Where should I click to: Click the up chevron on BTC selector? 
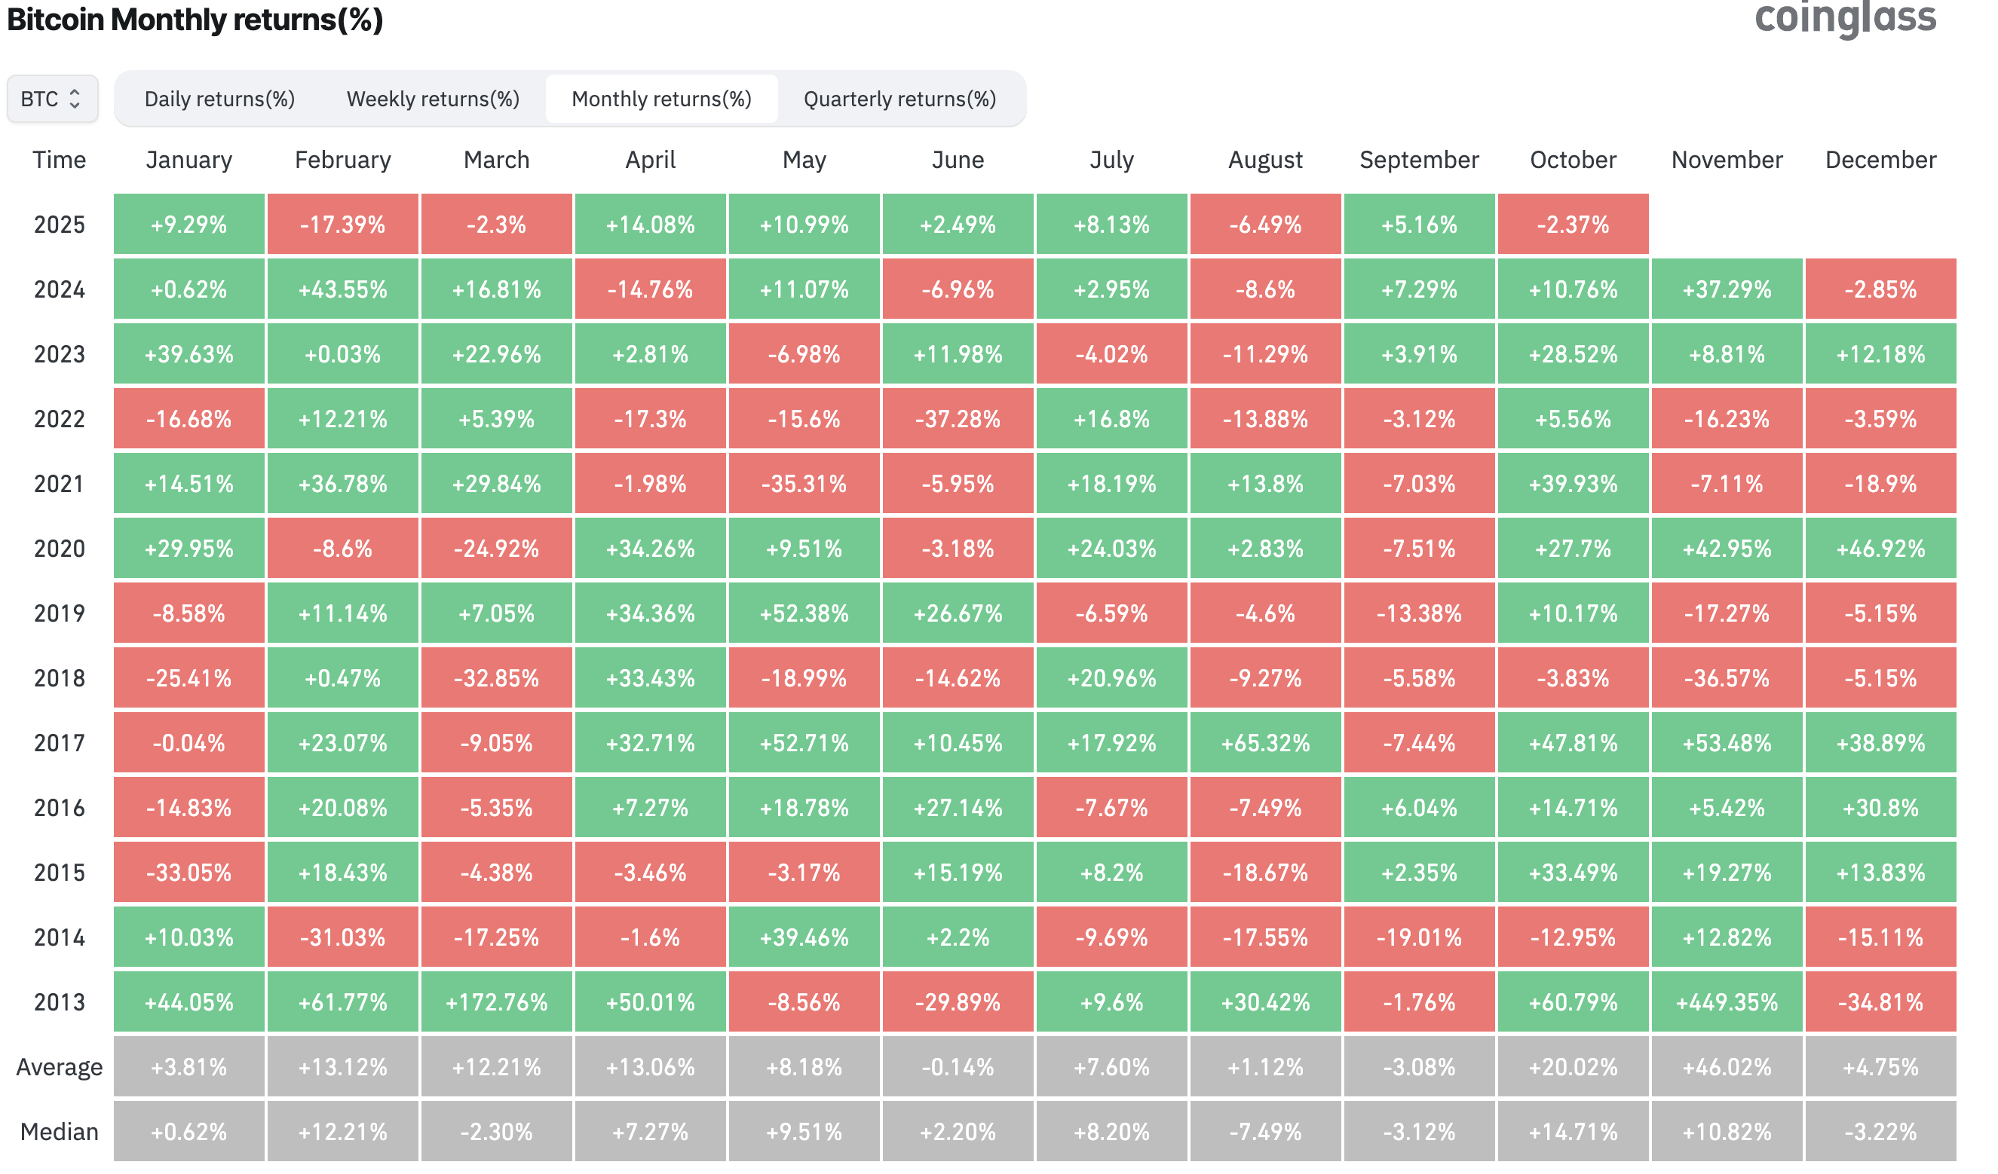point(77,92)
